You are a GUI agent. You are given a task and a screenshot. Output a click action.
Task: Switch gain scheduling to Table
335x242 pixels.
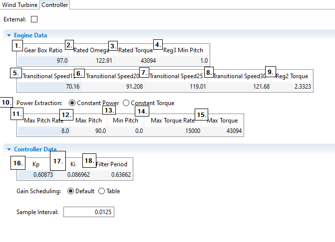pyautogui.click(x=102, y=191)
